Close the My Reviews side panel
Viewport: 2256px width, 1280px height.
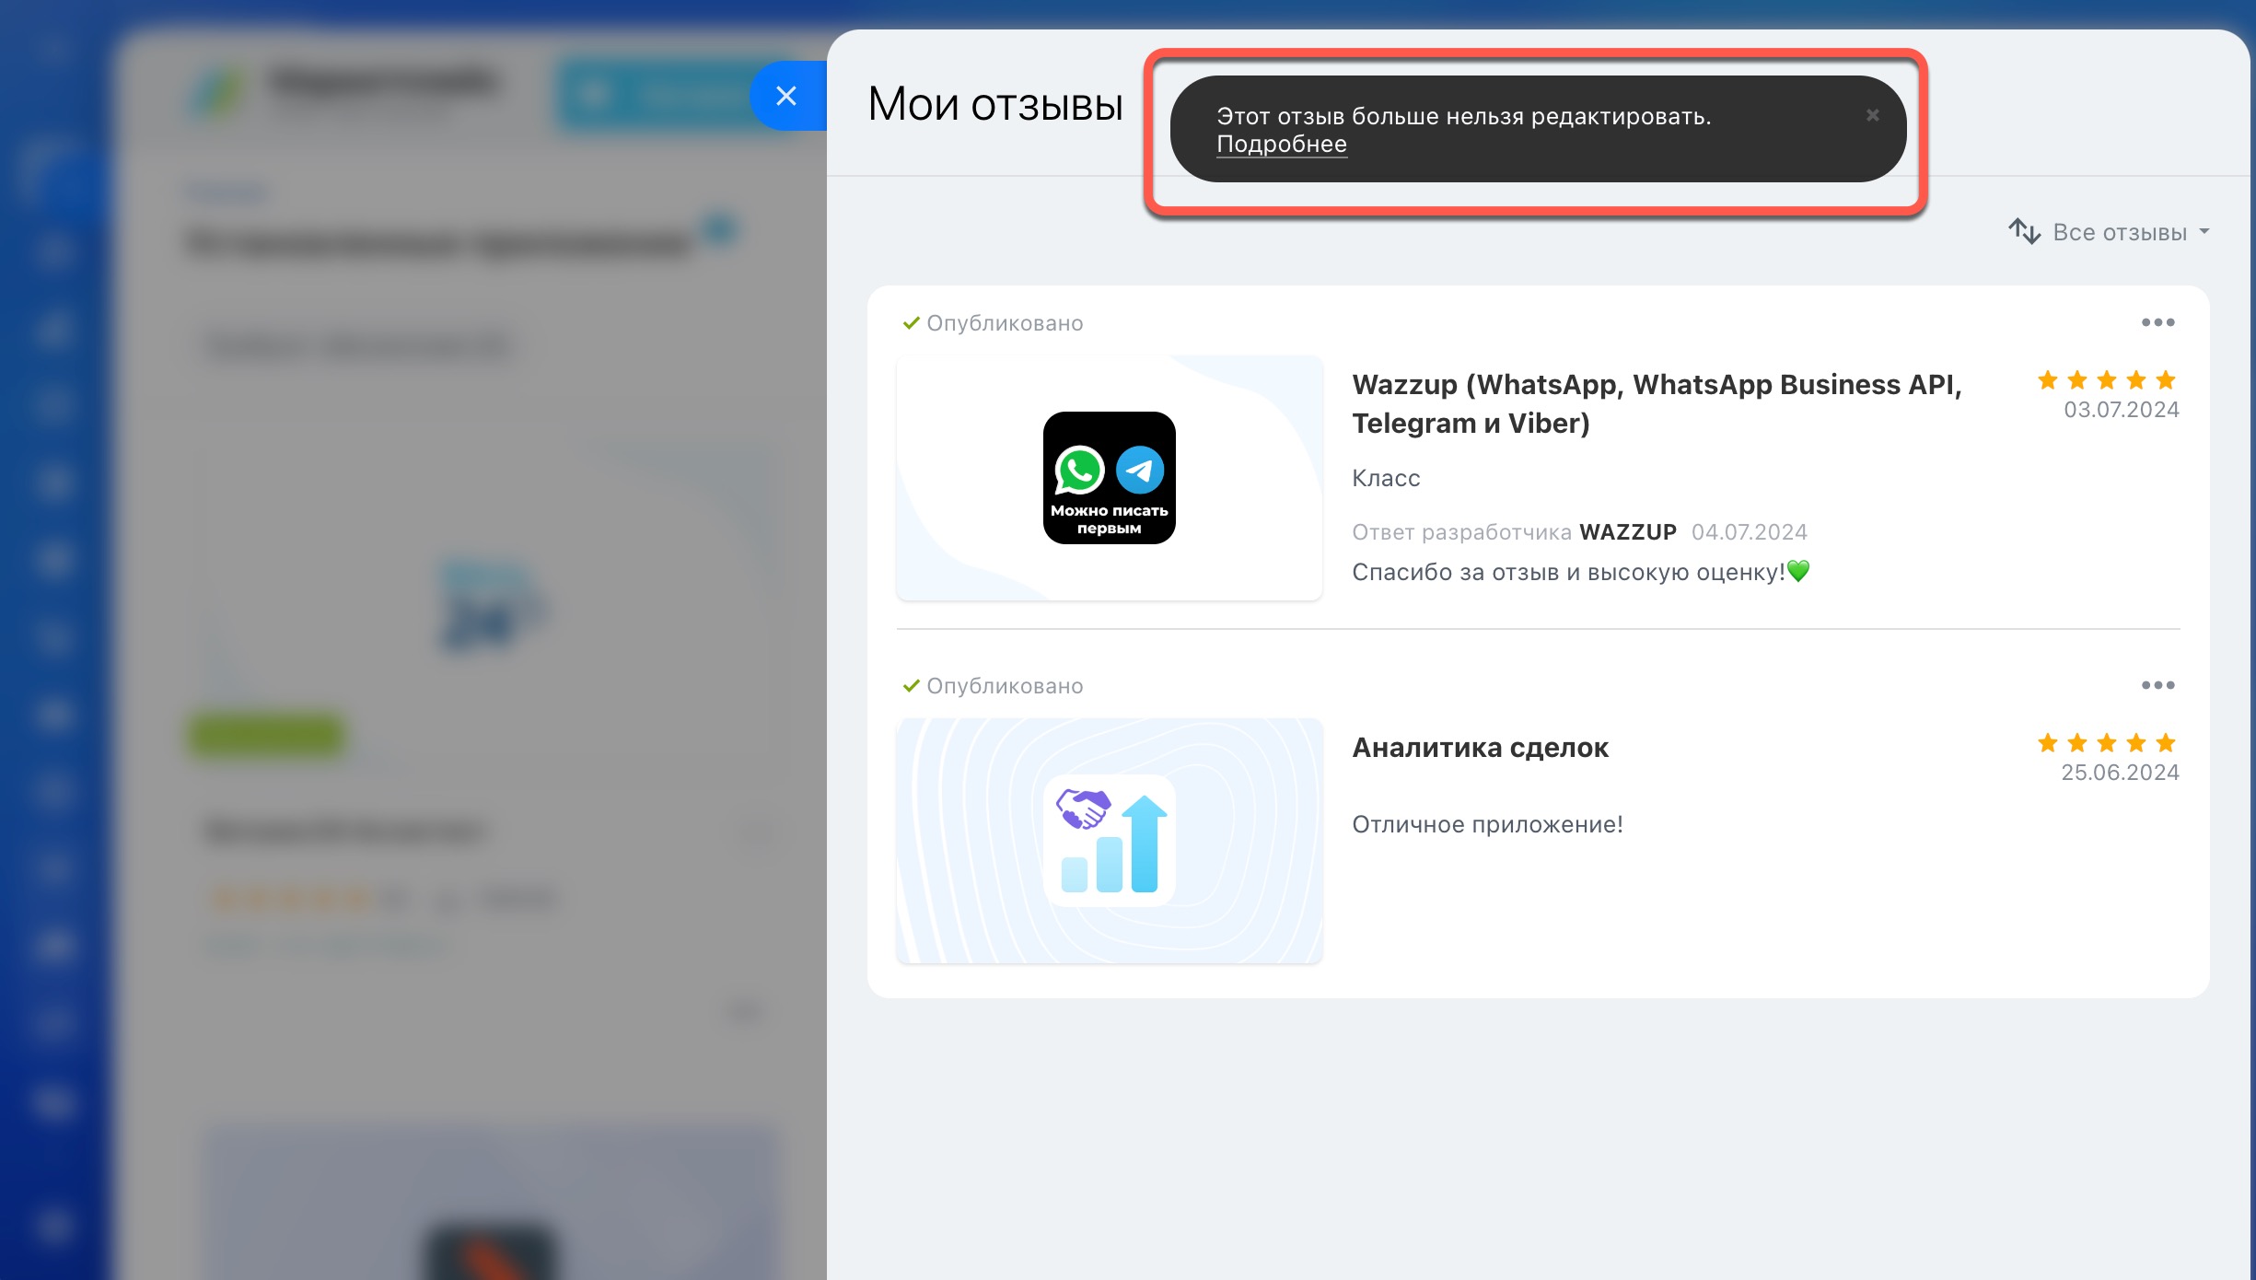pos(785,96)
